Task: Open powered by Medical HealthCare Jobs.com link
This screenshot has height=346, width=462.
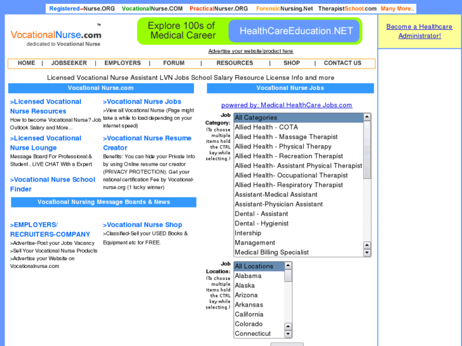Action: point(287,105)
